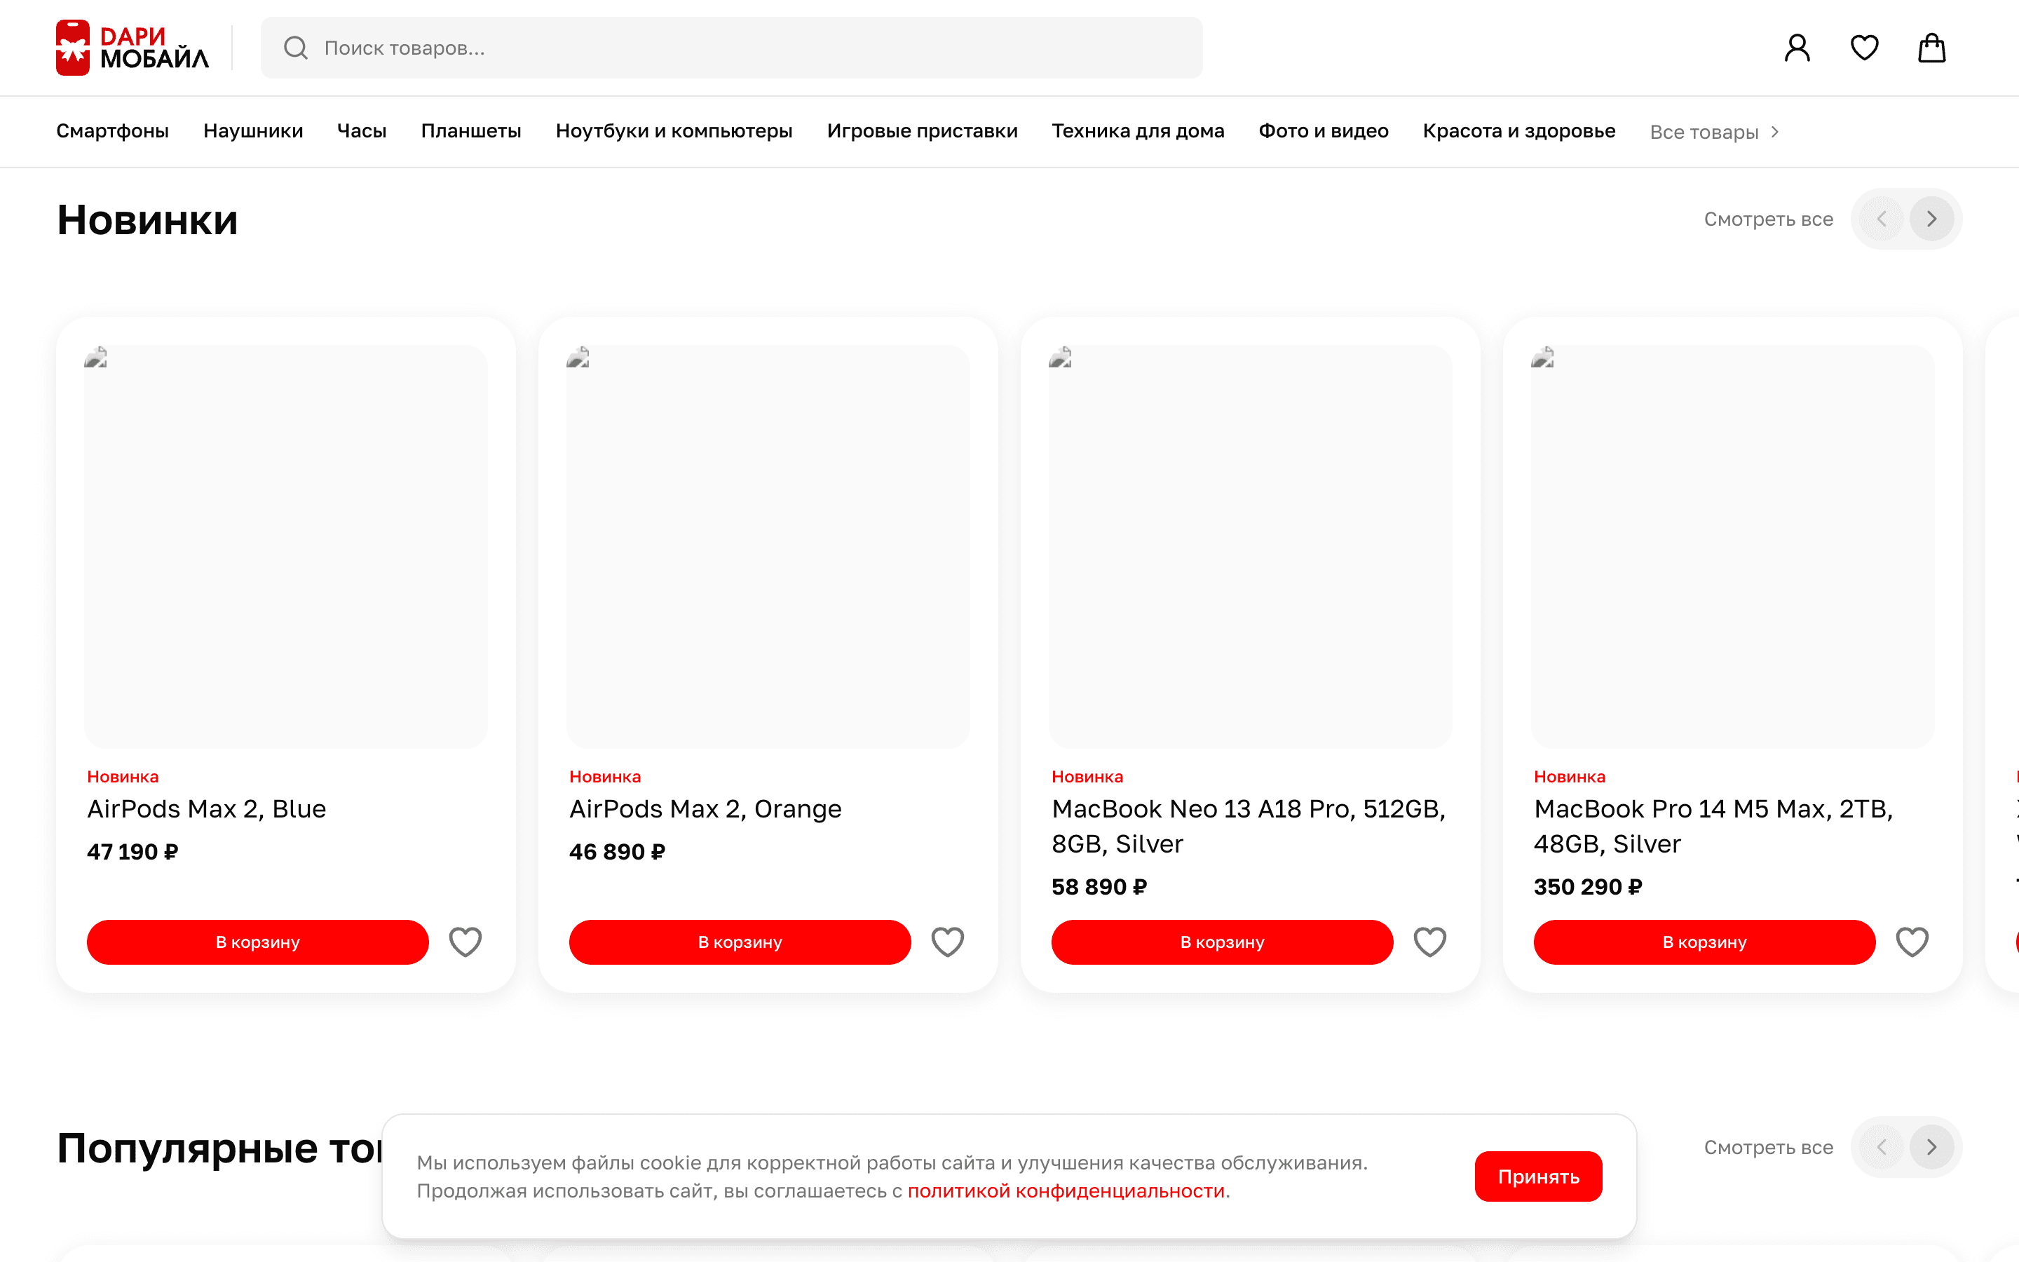Open Ноутбуки и компьютеры category
The image size is (2019, 1262).
(x=674, y=131)
